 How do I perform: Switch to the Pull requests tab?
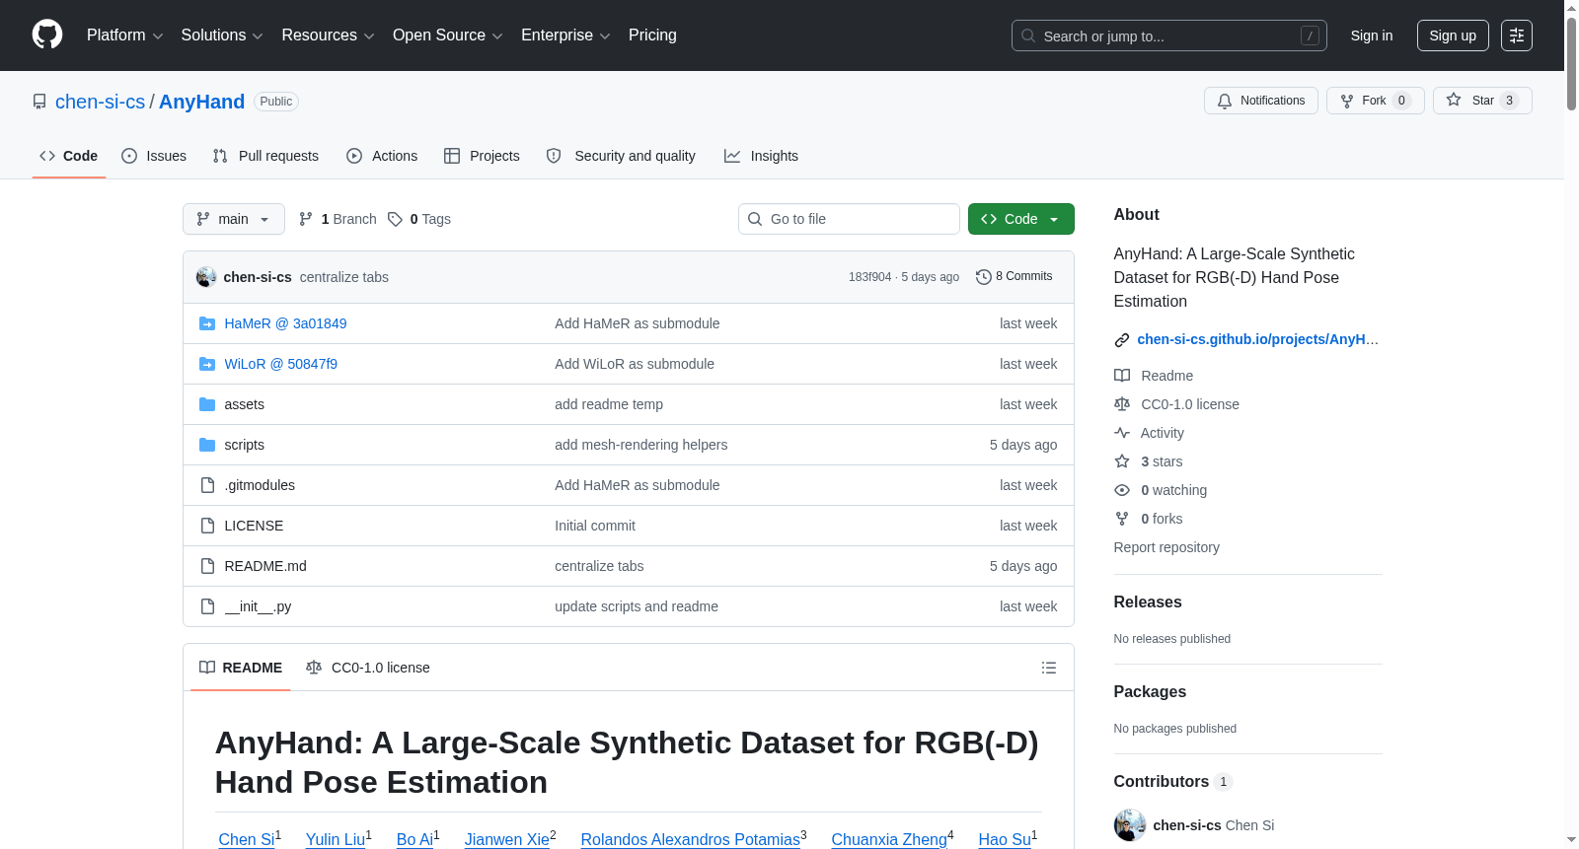coord(265,156)
